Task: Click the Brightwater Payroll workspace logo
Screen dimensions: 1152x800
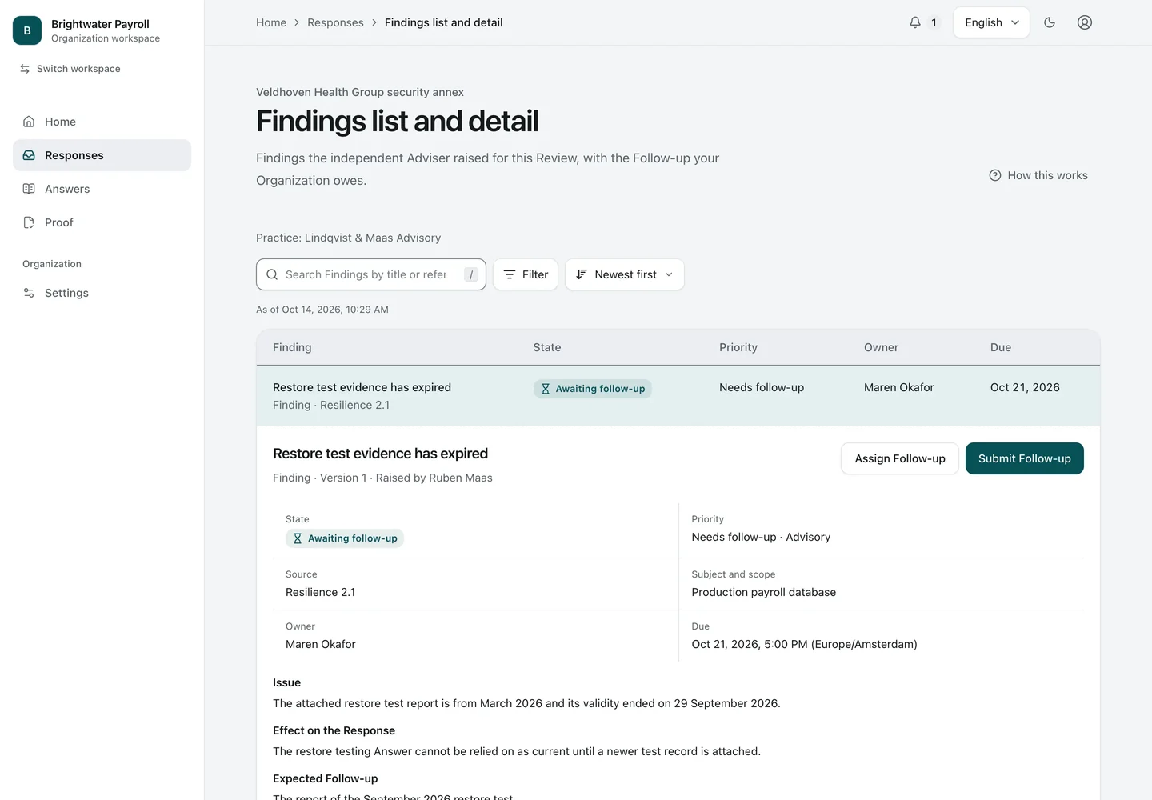Action: tap(27, 30)
